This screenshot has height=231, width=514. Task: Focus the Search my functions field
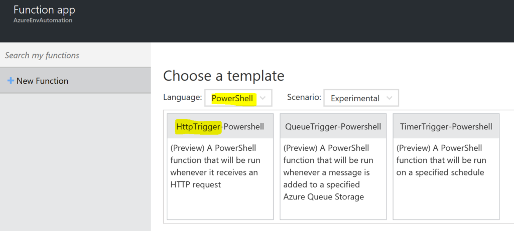point(75,55)
